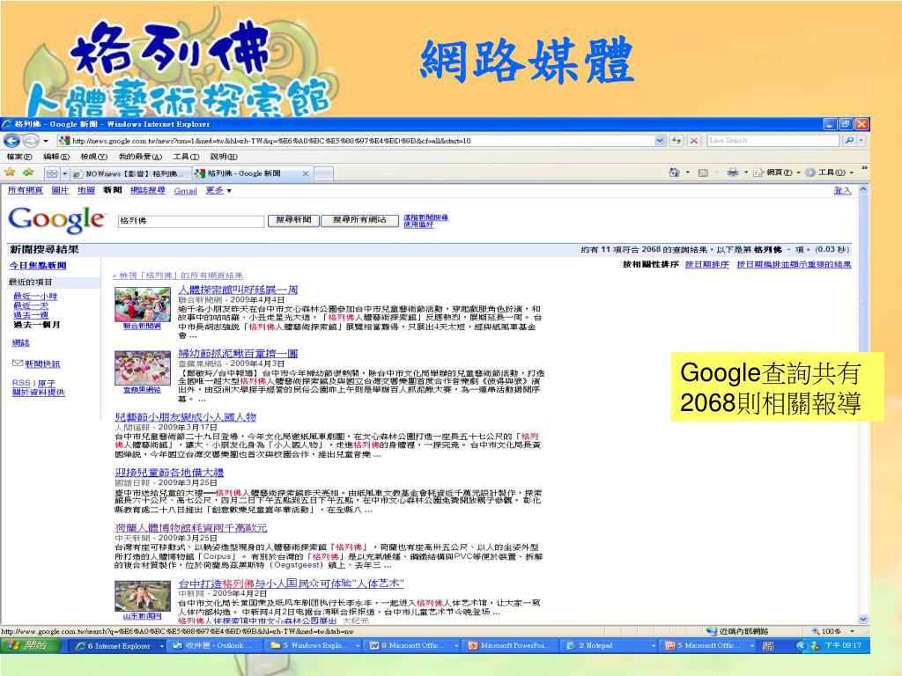The width and height of the screenshot is (902, 676).
Task: Click the page scrollbar up arrow
Action: pyautogui.click(x=863, y=189)
